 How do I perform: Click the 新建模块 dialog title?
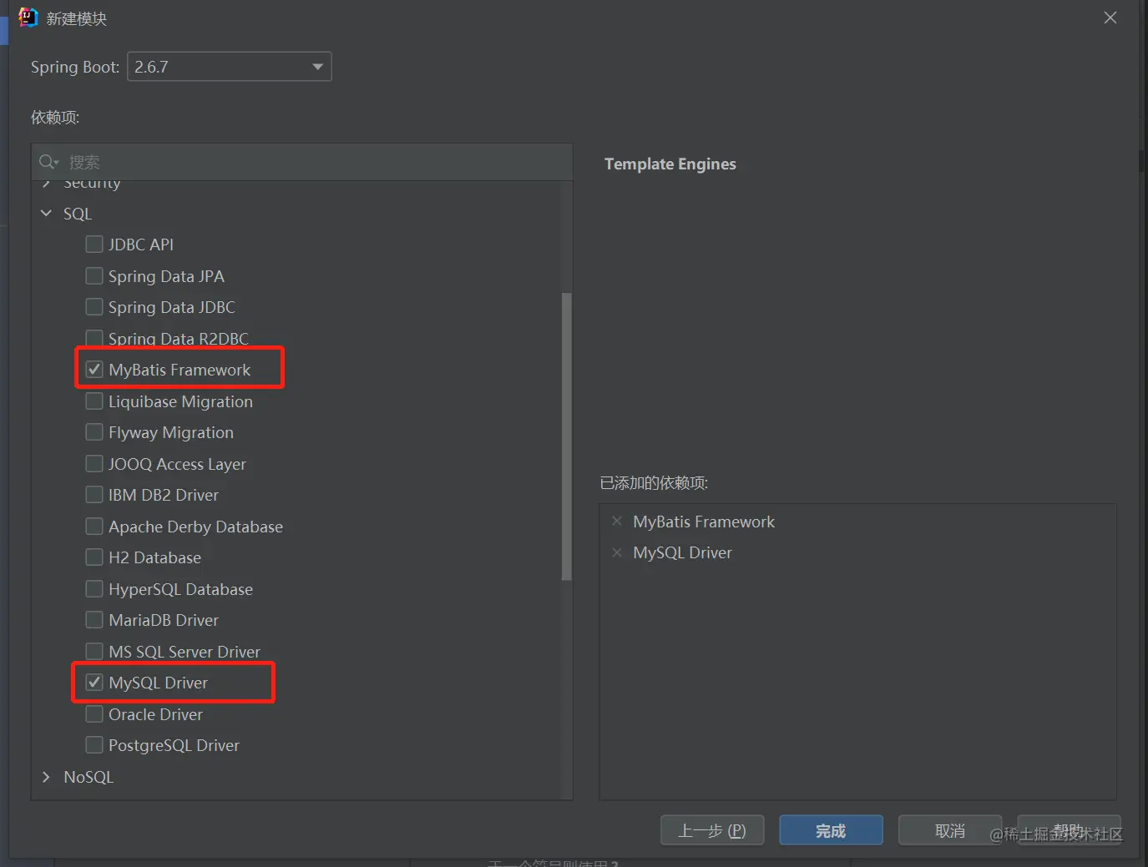(77, 18)
